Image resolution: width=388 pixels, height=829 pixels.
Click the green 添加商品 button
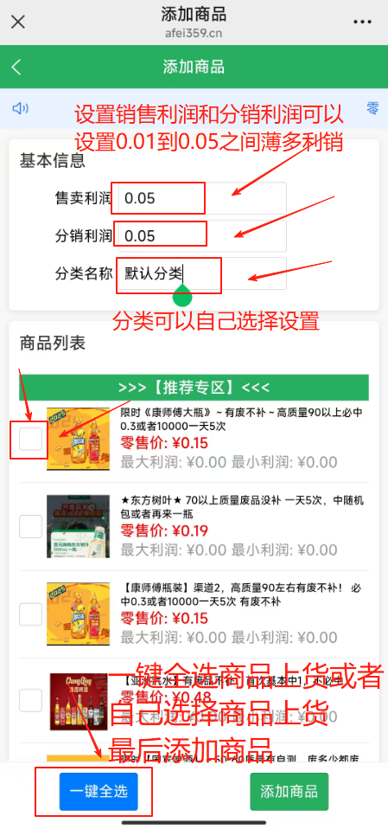(289, 792)
